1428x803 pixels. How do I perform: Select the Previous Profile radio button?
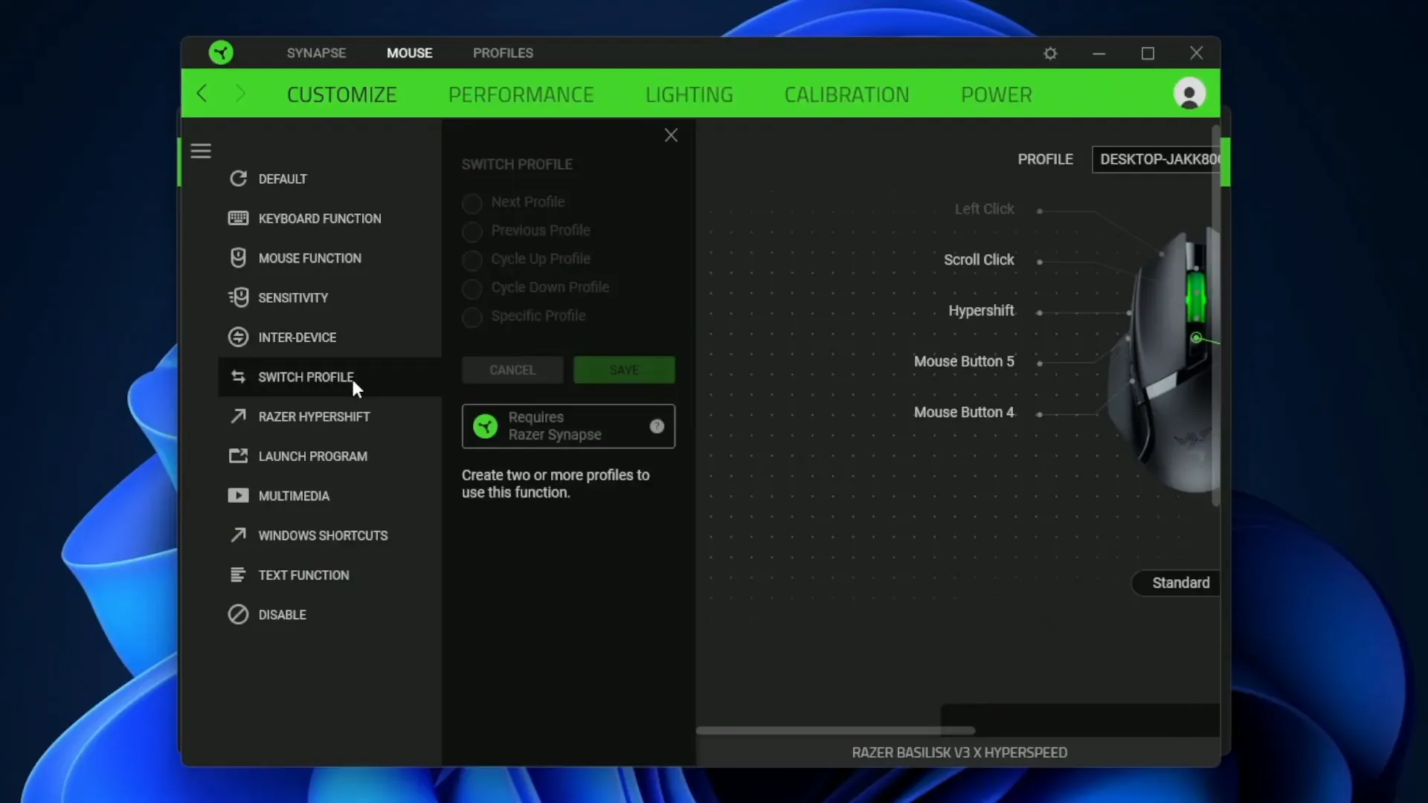(x=472, y=231)
